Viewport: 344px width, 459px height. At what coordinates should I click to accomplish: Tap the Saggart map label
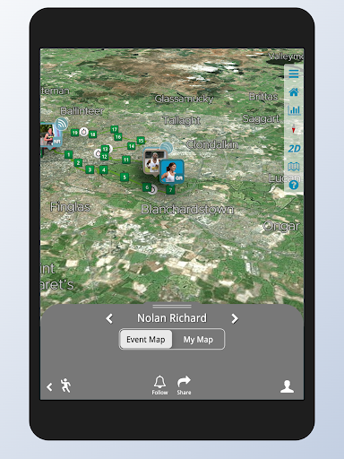pos(261,118)
